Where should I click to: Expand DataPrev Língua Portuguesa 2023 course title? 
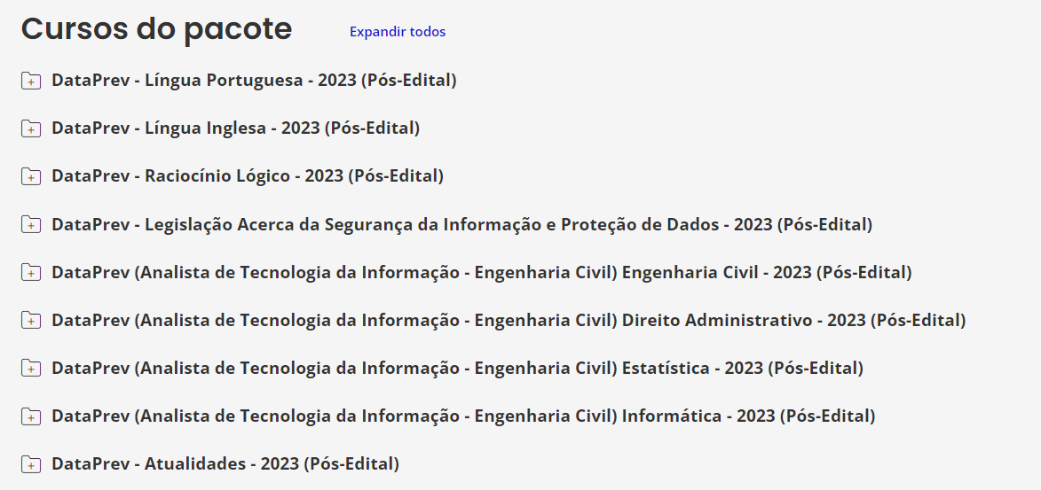click(x=254, y=81)
